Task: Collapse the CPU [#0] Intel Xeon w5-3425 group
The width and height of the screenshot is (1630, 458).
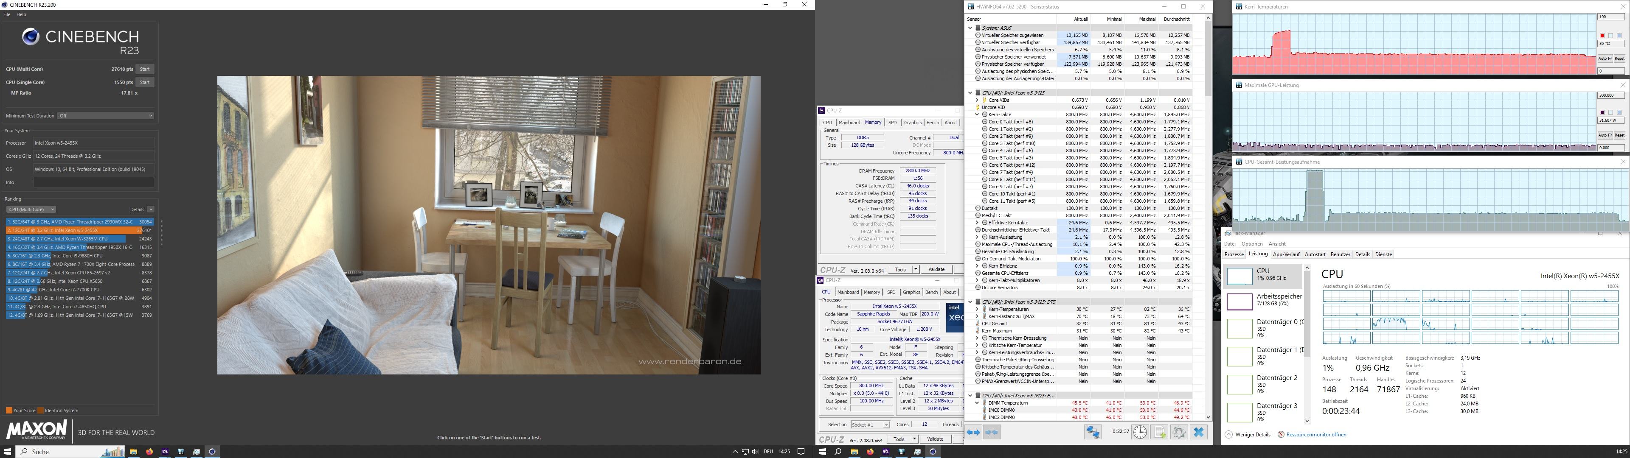Action: 970,93
